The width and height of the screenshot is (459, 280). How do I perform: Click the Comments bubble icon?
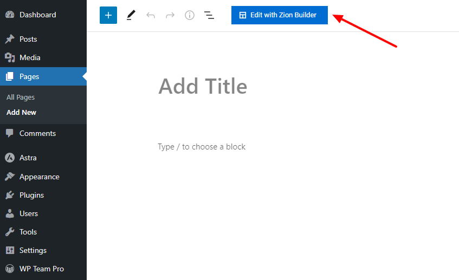[x=10, y=133]
